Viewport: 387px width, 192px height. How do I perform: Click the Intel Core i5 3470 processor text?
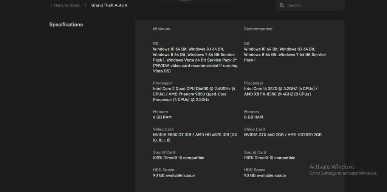[x=281, y=91]
